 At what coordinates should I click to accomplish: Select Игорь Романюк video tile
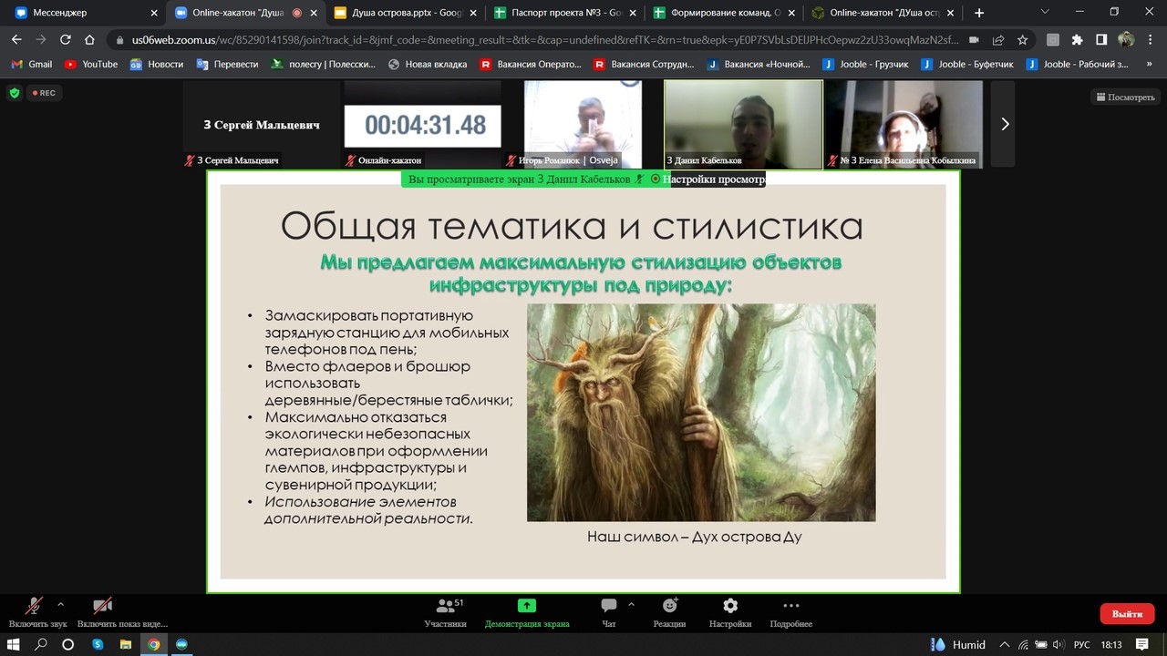[583, 124]
